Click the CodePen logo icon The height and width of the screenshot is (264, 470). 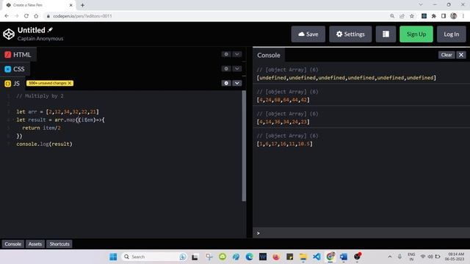[x=9, y=34]
